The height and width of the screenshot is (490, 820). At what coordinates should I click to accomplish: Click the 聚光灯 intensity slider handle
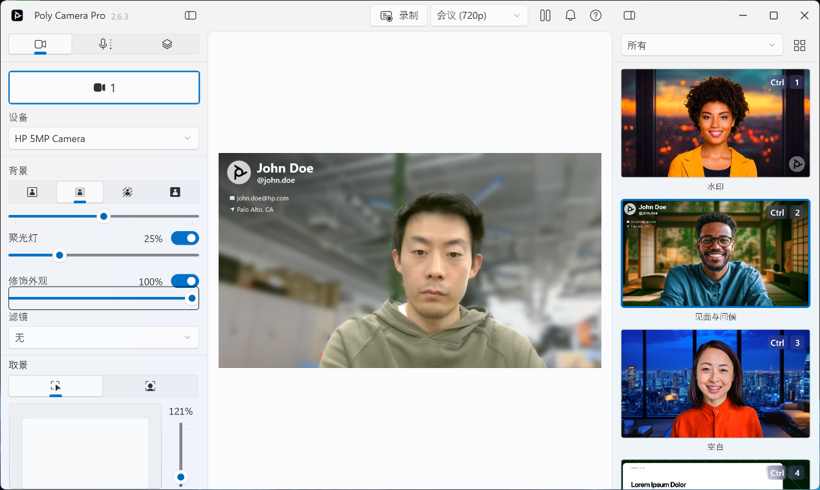click(60, 255)
